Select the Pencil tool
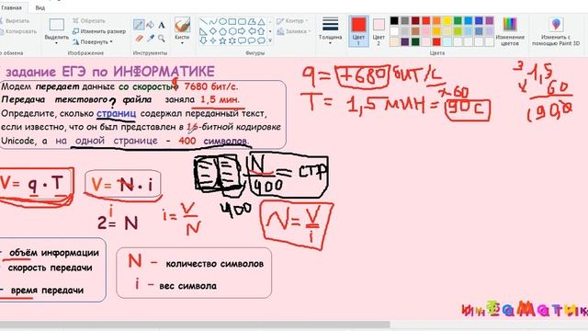This screenshot has width=588, height=331. (139, 25)
